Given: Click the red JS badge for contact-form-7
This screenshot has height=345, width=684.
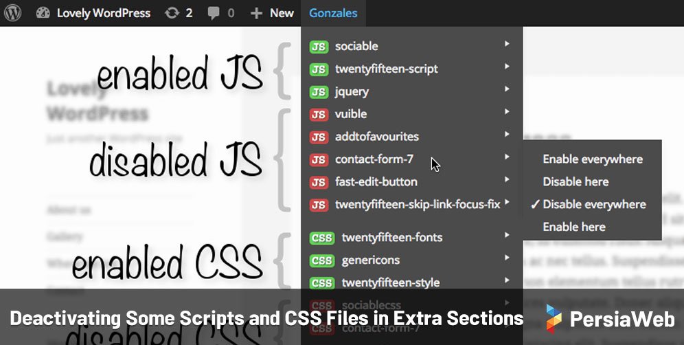Looking at the screenshot, I should (x=319, y=160).
